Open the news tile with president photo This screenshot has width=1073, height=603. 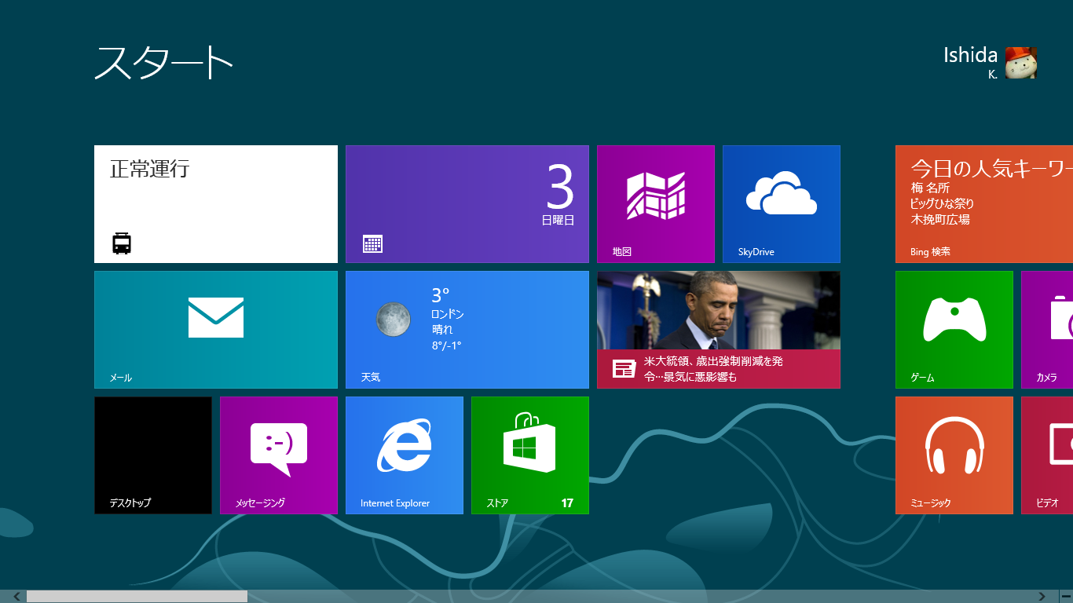pyautogui.click(x=719, y=330)
